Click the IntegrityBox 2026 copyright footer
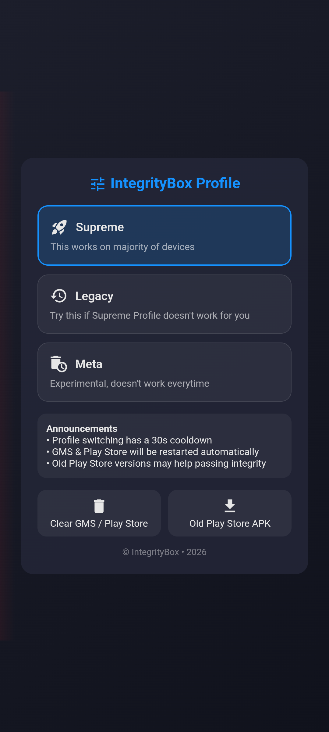Screen dimensions: 329x732 164,552
